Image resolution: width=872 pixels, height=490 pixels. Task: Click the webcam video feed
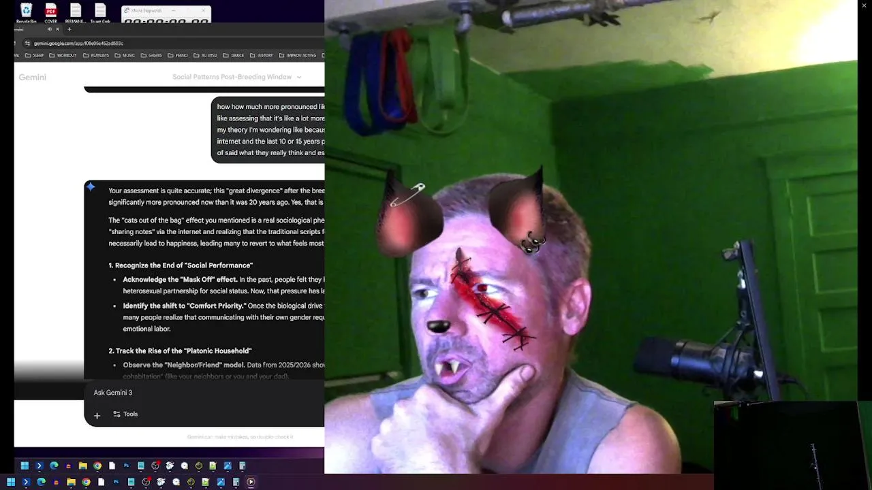591,237
